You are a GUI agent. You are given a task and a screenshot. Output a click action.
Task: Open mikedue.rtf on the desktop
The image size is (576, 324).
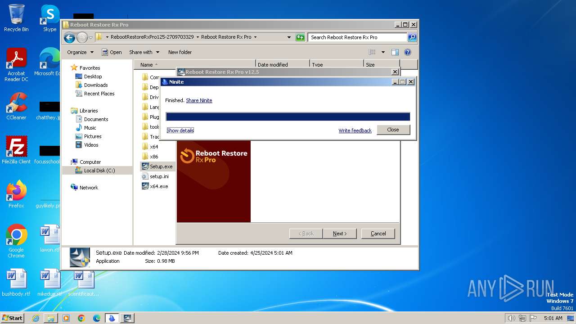(x=49, y=283)
